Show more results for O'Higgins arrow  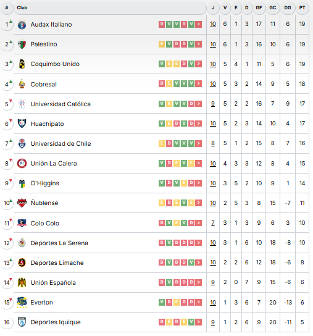click(x=199, y=183)
